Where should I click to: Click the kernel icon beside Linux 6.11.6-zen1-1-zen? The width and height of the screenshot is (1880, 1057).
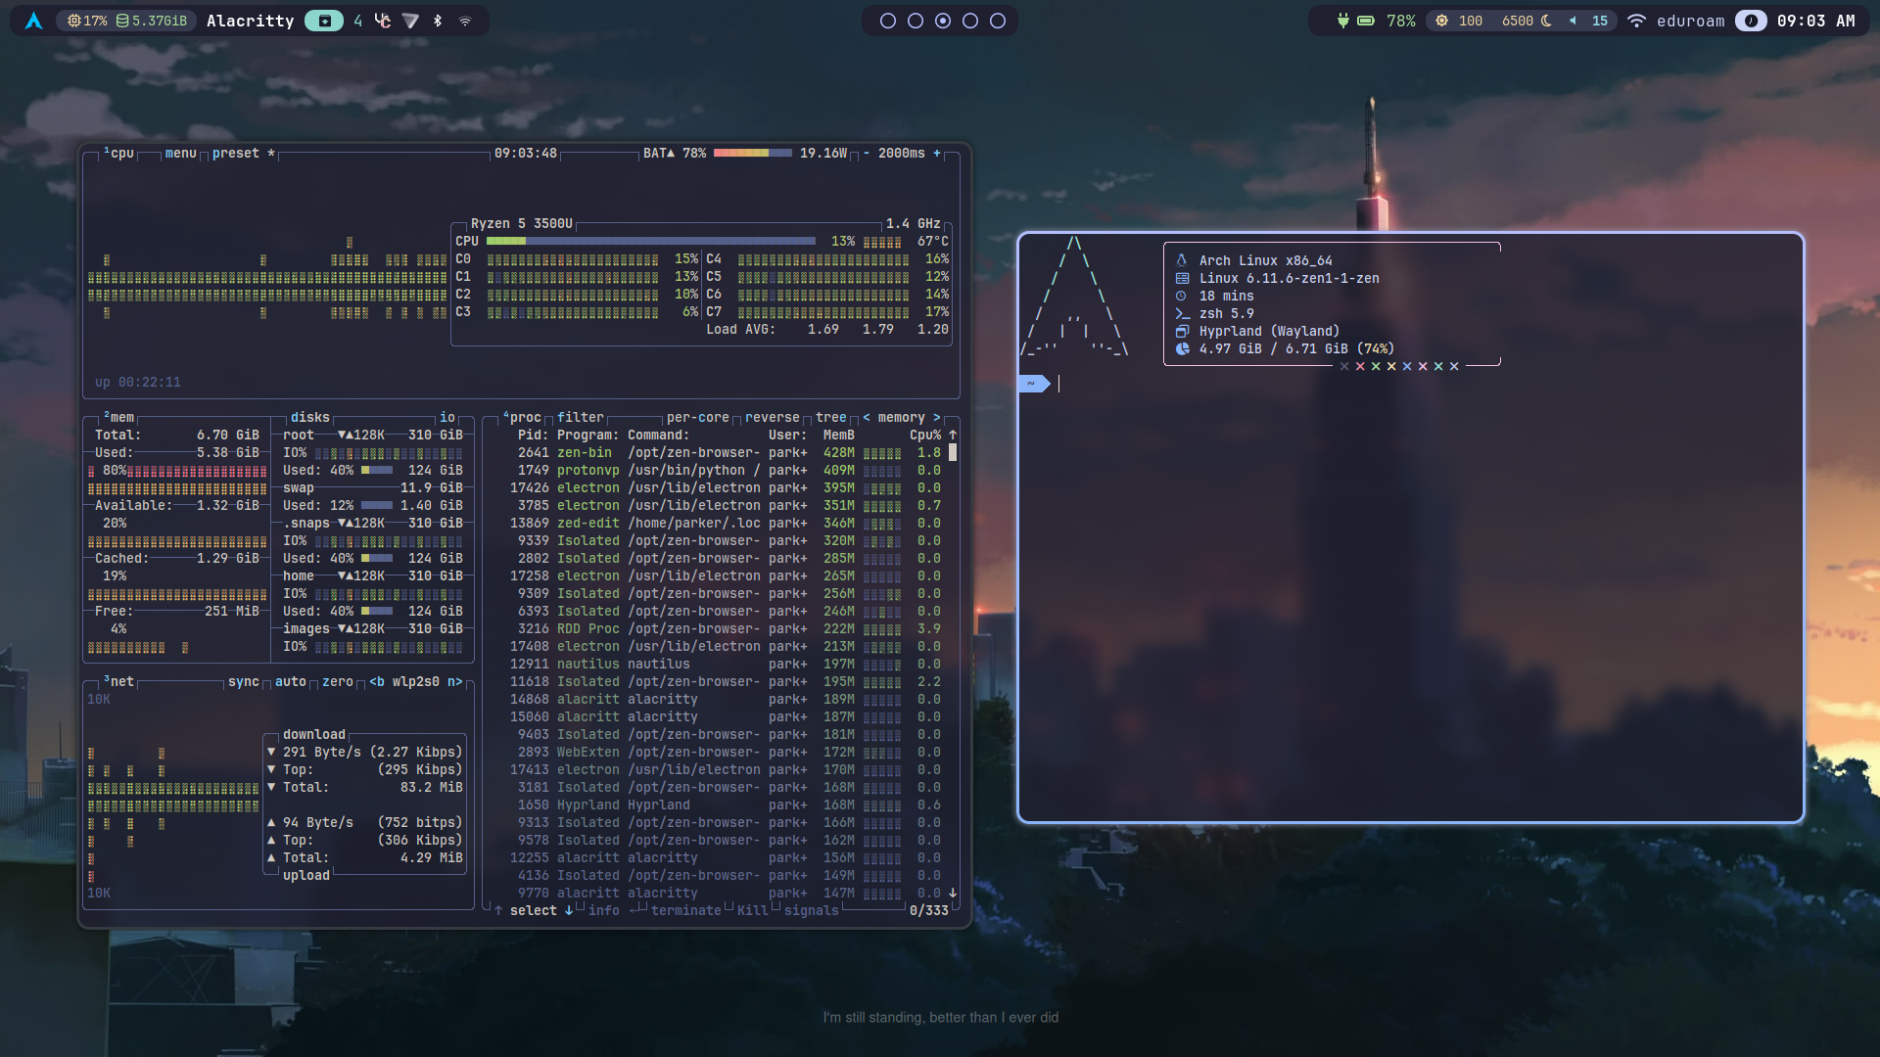pos(1182,278)
